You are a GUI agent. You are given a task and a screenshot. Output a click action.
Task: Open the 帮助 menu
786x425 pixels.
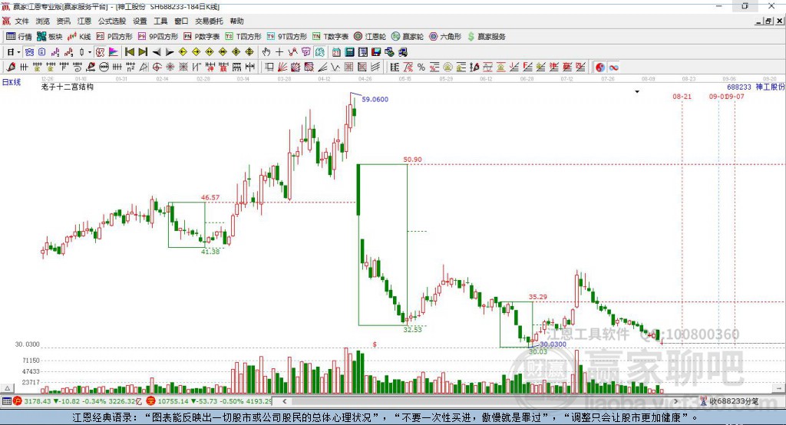(x=236, y=21)
